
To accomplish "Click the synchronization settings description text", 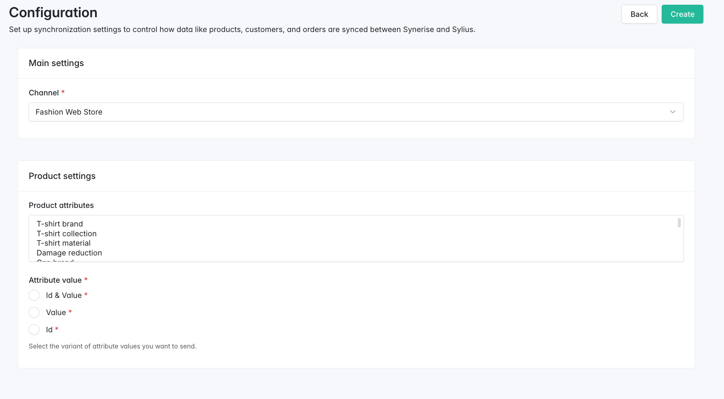I will [x=242, y=29].
